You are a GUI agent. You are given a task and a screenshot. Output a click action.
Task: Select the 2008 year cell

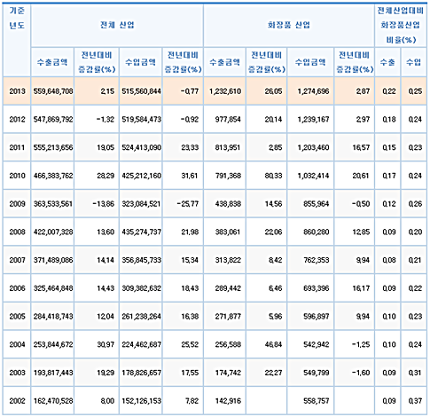click(17, 232)
